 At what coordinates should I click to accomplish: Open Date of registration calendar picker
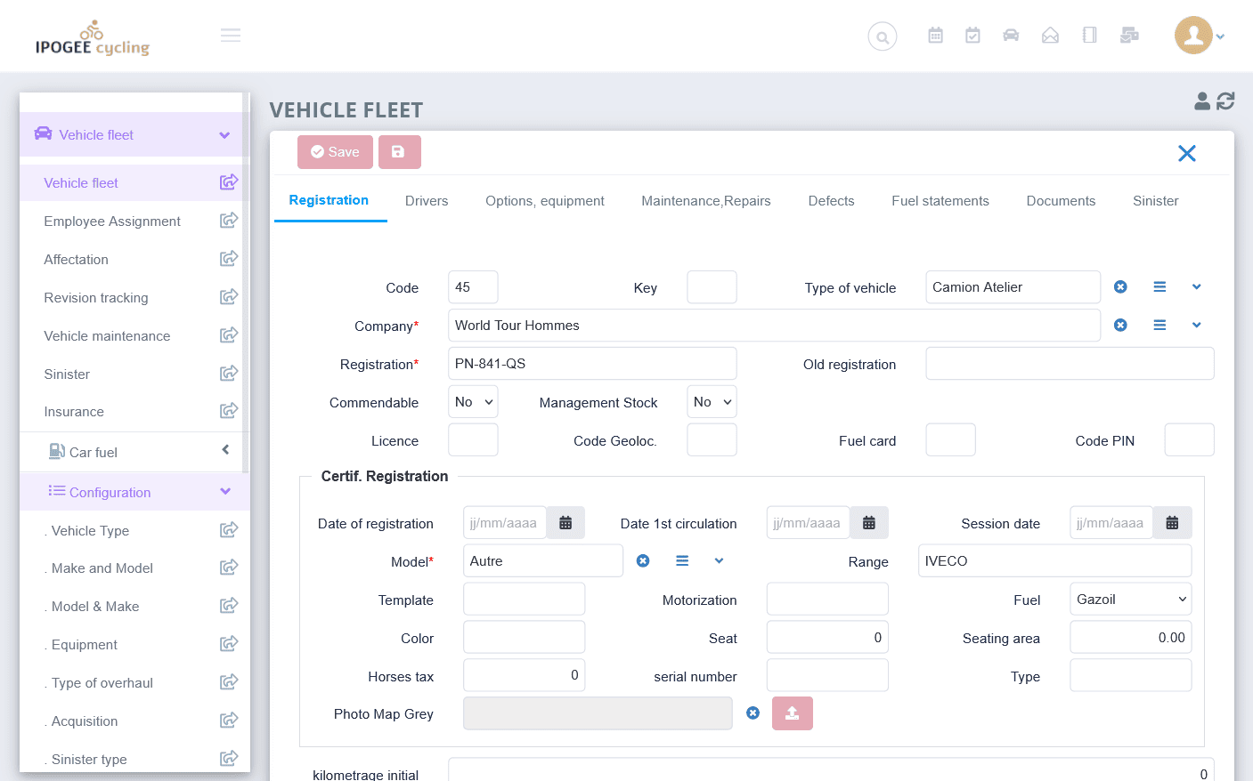565,523
